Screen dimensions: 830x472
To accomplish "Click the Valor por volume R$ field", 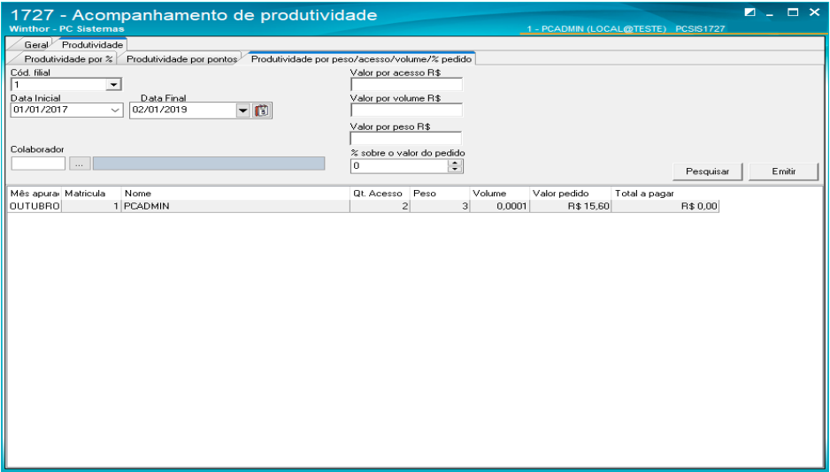I will [406, 110].
